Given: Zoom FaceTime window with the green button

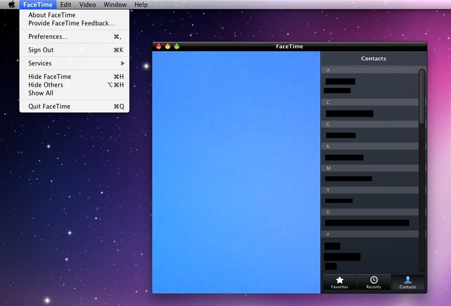Looking at the screenshot, I should (x=177, y=46).
